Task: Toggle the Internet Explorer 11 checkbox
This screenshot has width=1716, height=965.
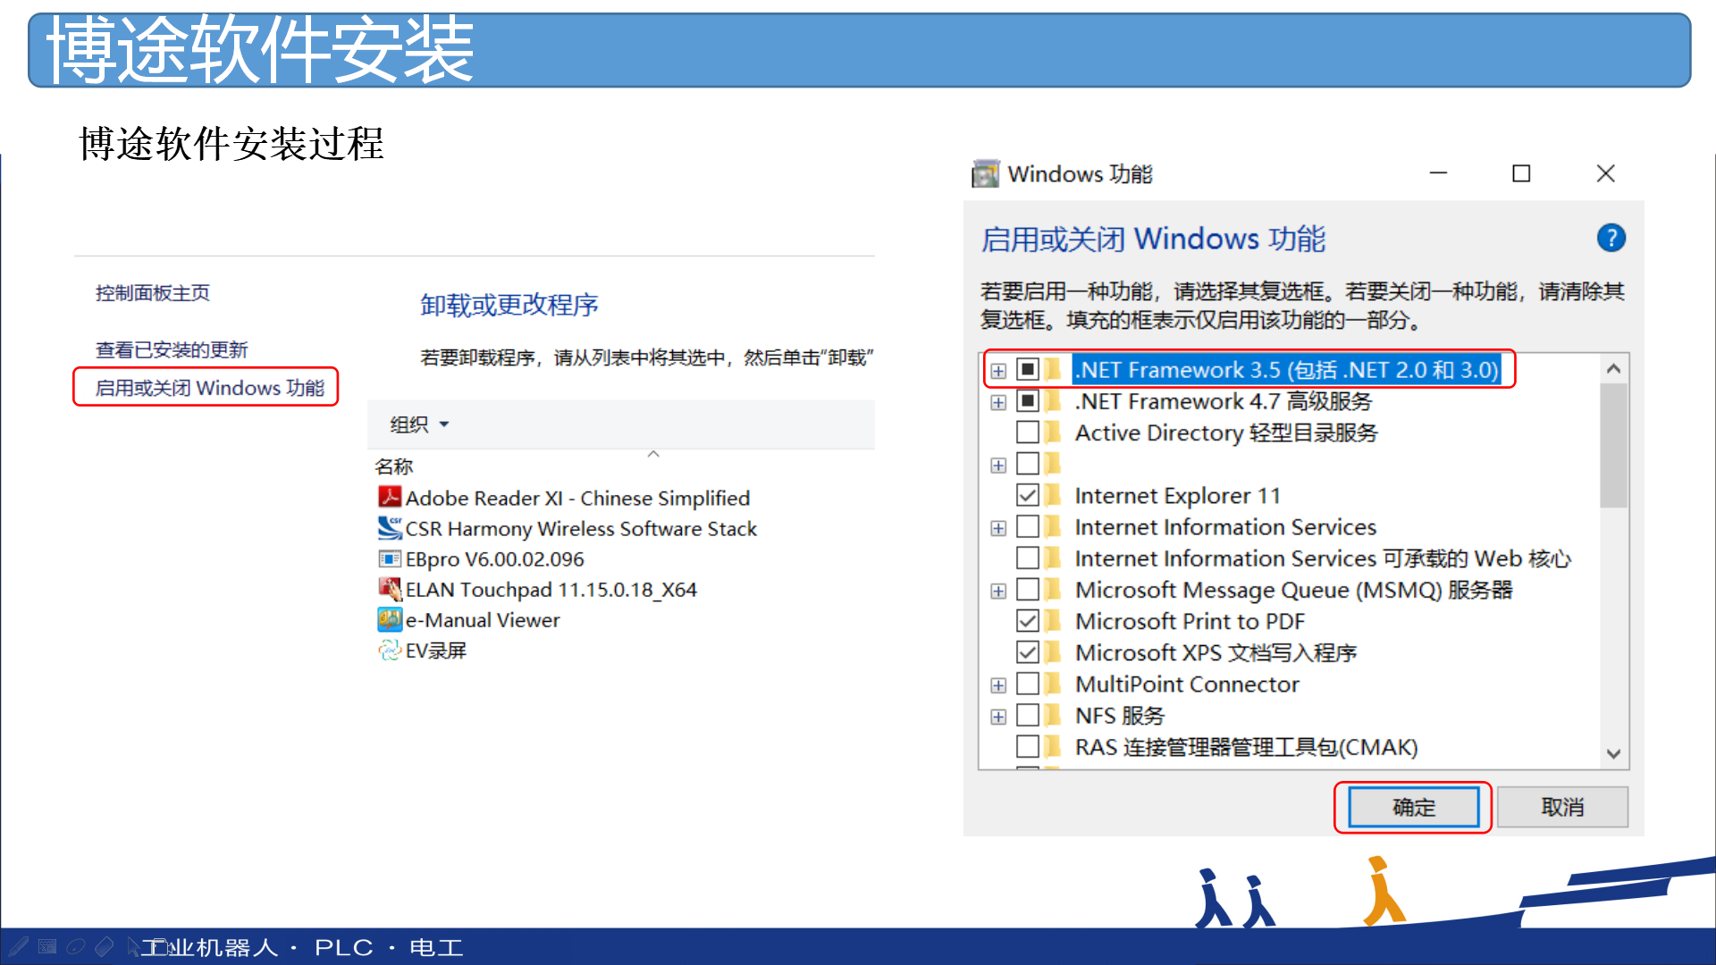Action: [x=1028, y=495]
